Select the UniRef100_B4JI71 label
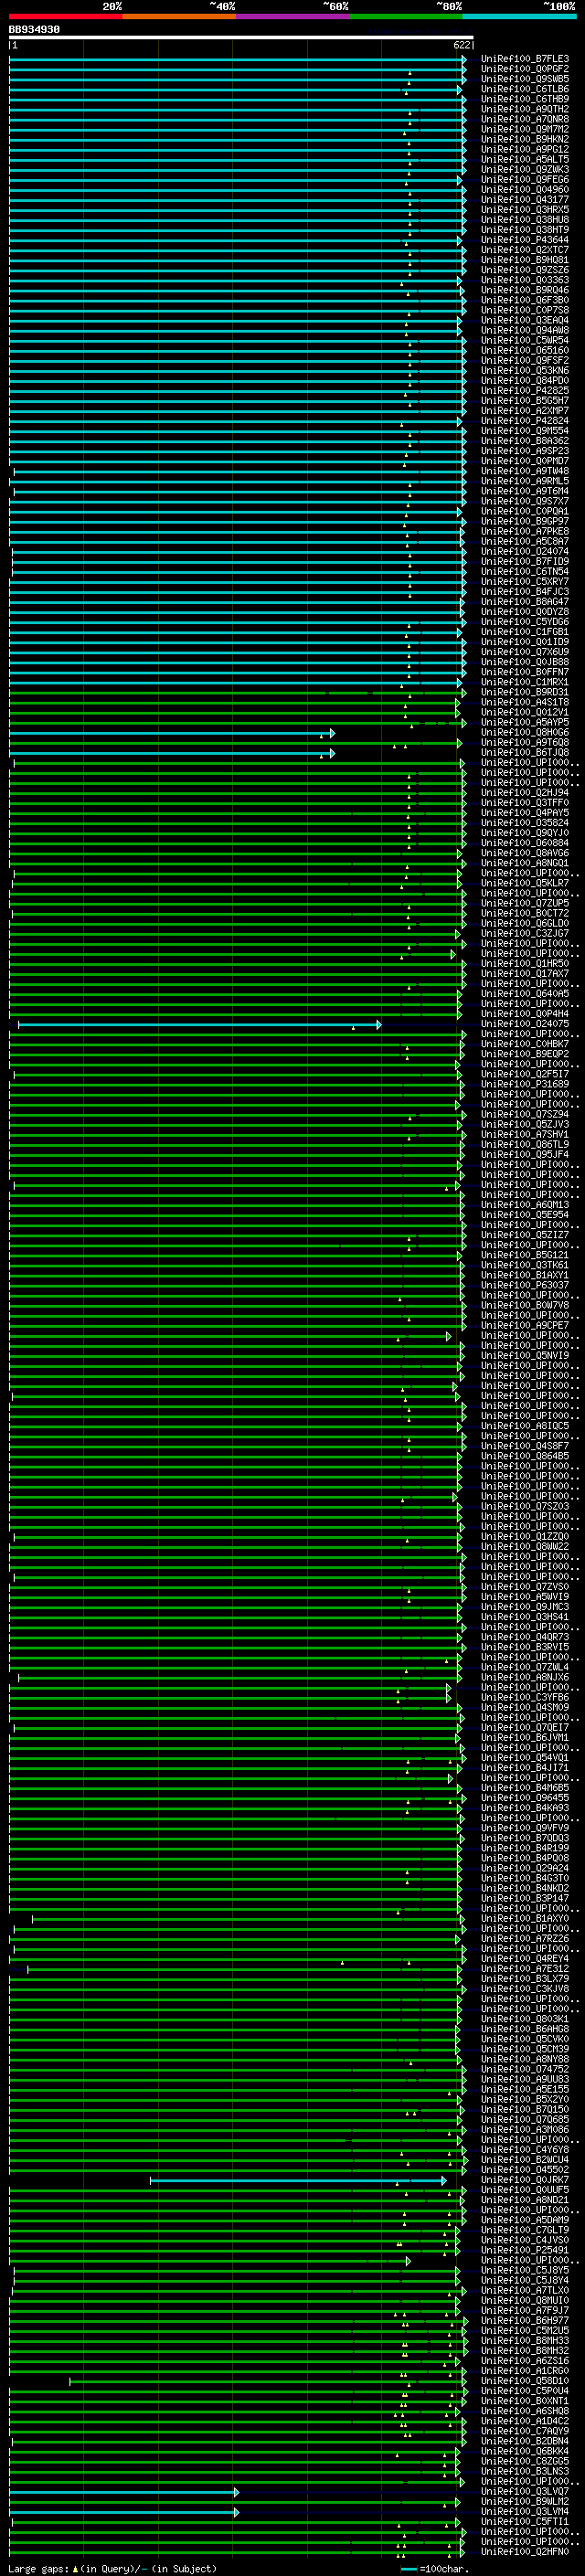This screenshot has width=585, height=2576. (x=524, y=1768)
